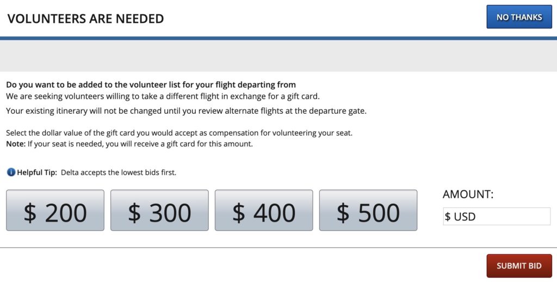Image resolution: width=557 pixels, height=282 pixels.
Task: Click the 'Your existing itinerary' sentence
Action: (x=186, y=111)
